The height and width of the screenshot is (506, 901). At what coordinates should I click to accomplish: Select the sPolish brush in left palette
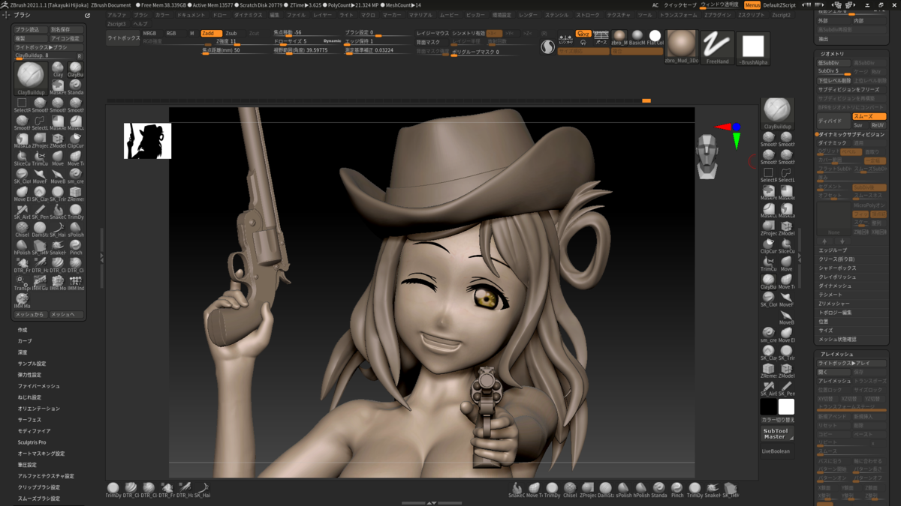tap(75, 228)
